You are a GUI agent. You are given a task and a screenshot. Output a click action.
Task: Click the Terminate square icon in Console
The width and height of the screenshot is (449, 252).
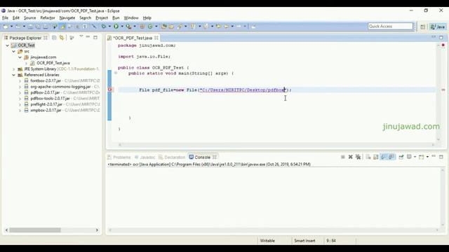pos(343,157)
